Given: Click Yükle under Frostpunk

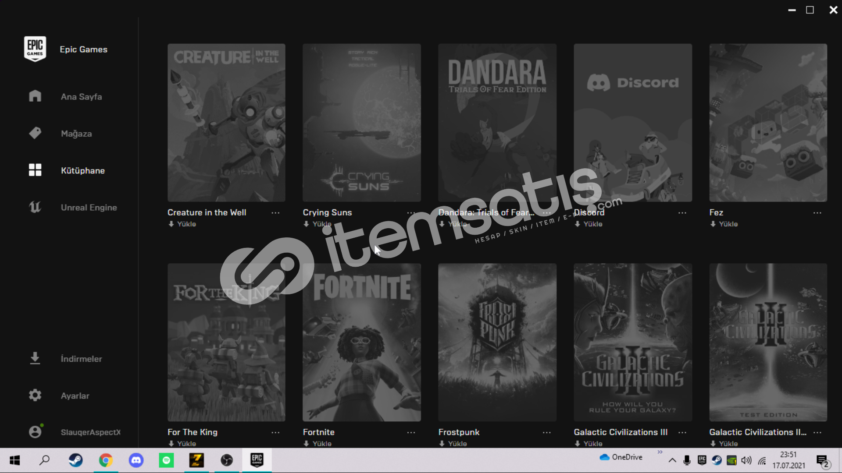Looking at the screenshot, I should 453,444.
